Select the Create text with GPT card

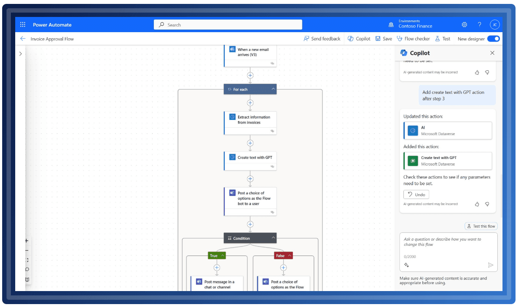(250, 161)
